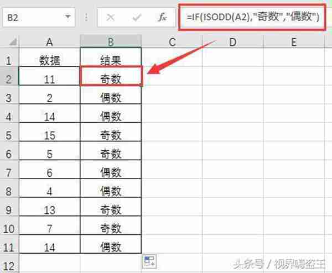This screenshot has height=273, width=332.
Task: Select column C header
Action: point(172,41)
